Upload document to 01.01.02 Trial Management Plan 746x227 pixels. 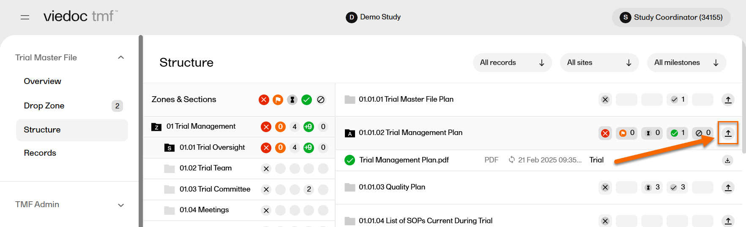coord(728,133)
